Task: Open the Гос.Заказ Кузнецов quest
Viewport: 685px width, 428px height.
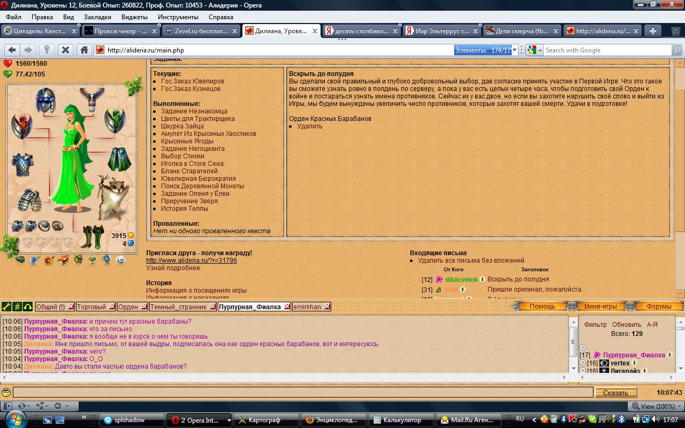Action: click(x=191, y=89)
